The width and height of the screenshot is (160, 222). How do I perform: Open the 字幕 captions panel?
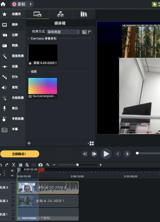pos(13,129)
